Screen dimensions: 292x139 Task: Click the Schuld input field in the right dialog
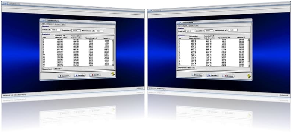(x=189, y=31)
